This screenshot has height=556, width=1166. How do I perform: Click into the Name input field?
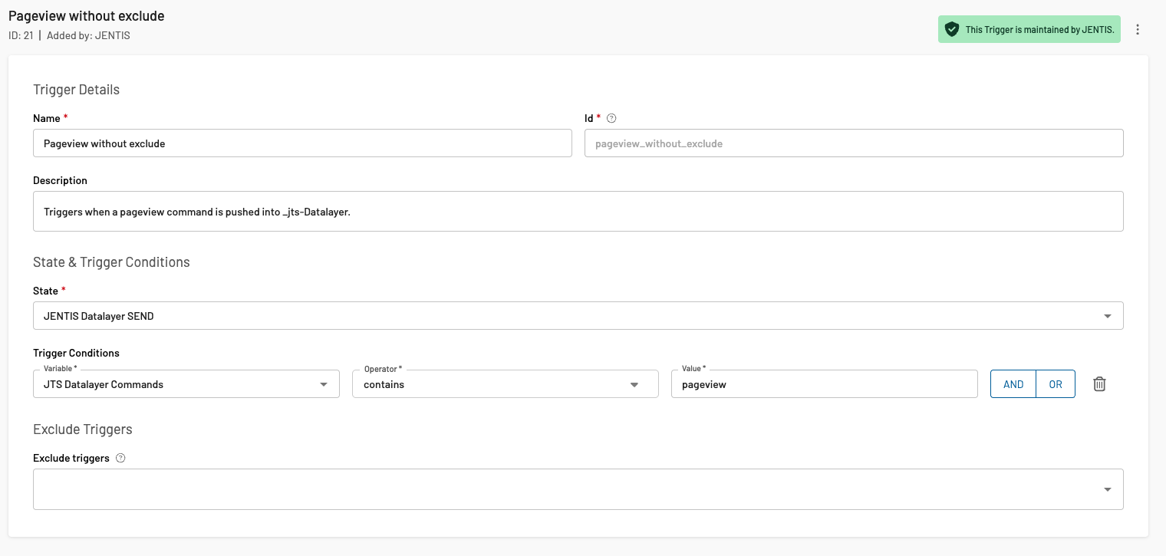tap(302, 143)
